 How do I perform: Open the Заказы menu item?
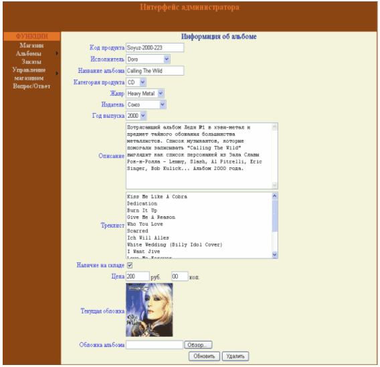tap(31, 62)
